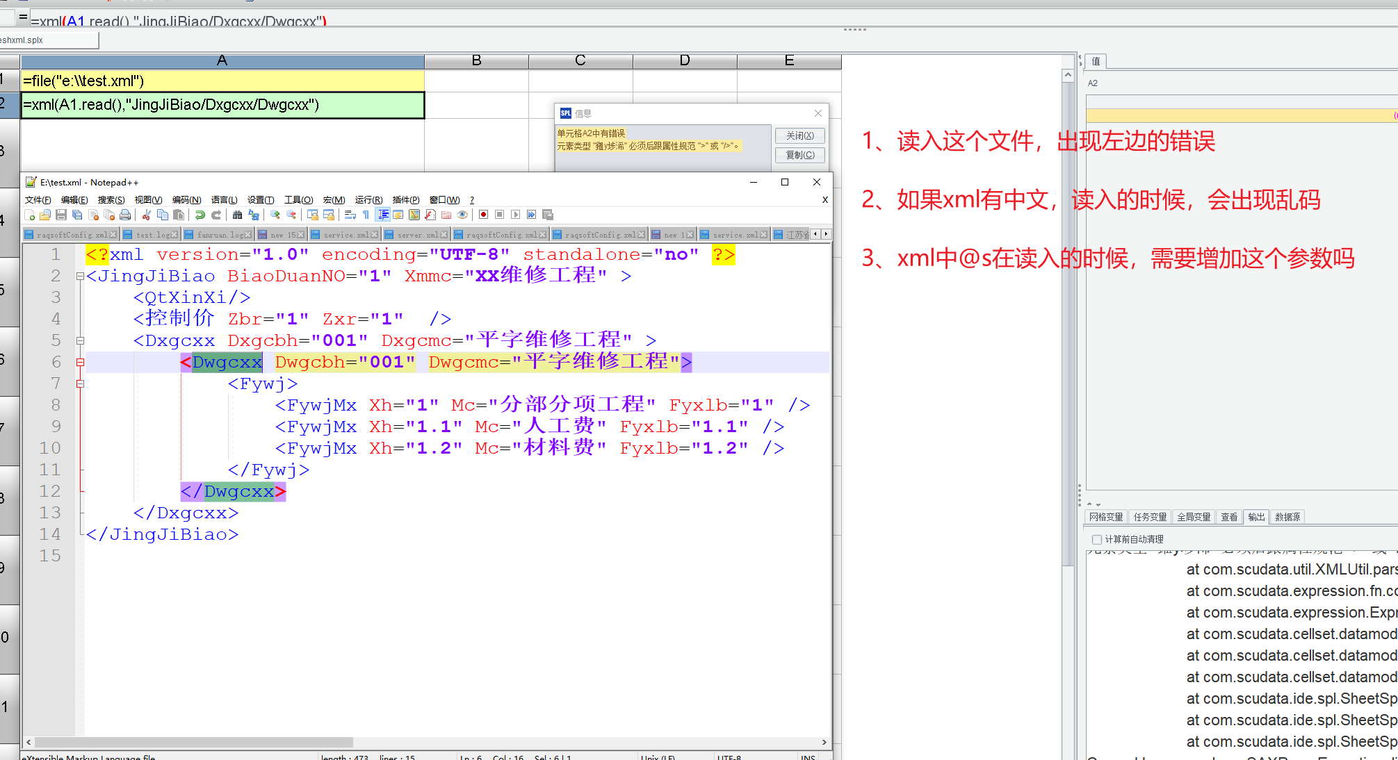Click the Start recording macro icon
1398x760 pixels.
pos(484,215)
